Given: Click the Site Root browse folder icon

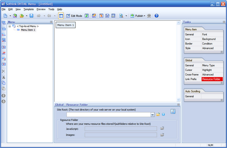Looking at the screenshot, I should coord(158,114).
